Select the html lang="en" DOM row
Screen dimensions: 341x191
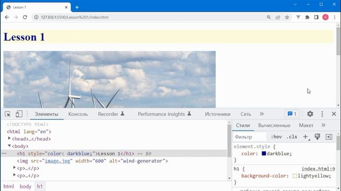[x=114, y=132]
